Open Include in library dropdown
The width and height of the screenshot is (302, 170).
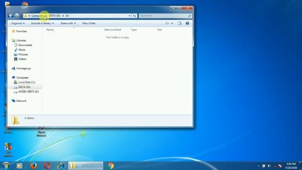[42, 23]
